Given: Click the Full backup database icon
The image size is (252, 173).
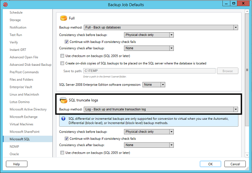Looking at the screenshot, I should 64,18.
